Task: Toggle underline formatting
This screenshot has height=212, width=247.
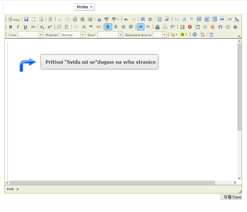Action: (x=25, y=27)
